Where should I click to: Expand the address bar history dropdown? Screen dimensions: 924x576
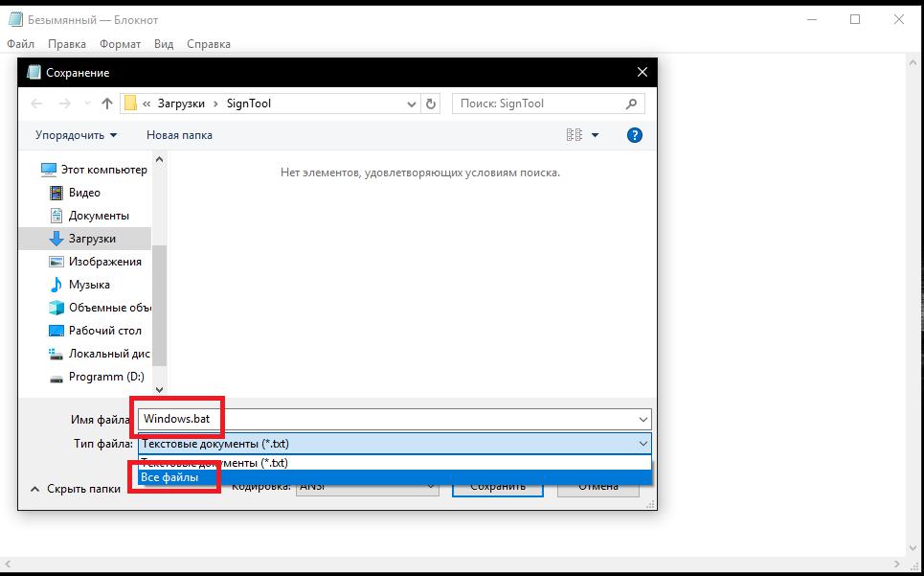[412, 104]
